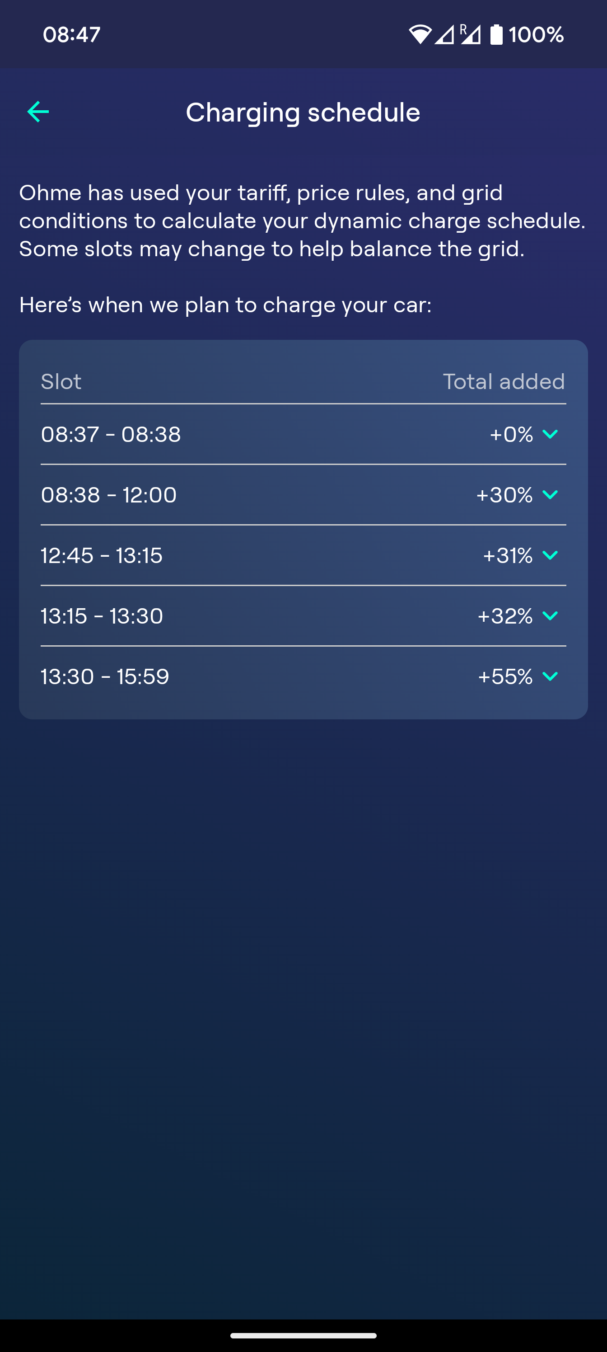Expand the 08:37 - 08:38 slot chevron

click(x=550, y=434)
